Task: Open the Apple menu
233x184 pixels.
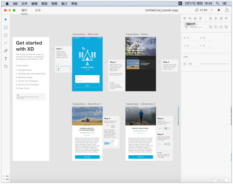Action: click(7, 3)
